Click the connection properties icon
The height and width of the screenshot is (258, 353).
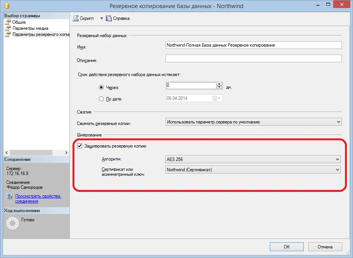pyautogui.click(x=10, y=196)
